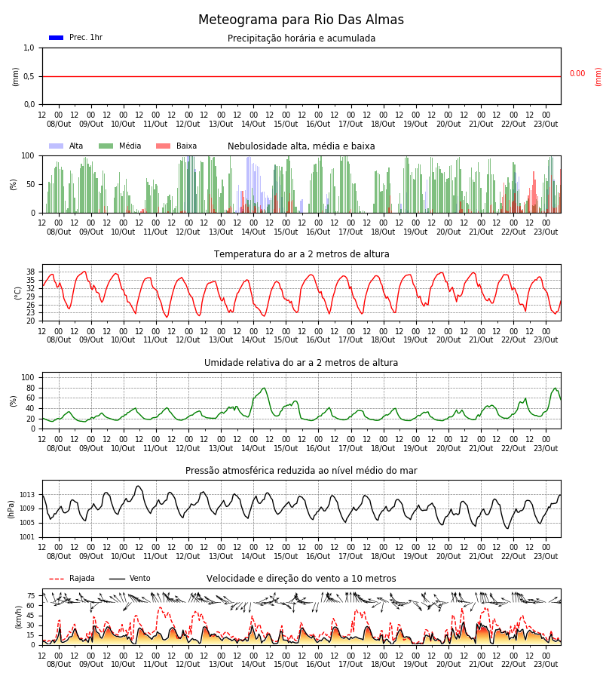This screenshot has height=679, width=603.
Task: Click the red Baixa legend swatch
Action: [x=163, y=146]
